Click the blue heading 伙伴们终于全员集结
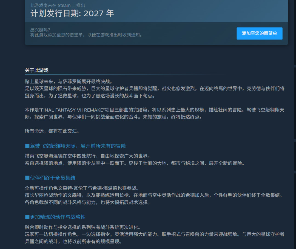Image resolution: width=296 pixels, height=249 pixels. (x=50, y=178)
